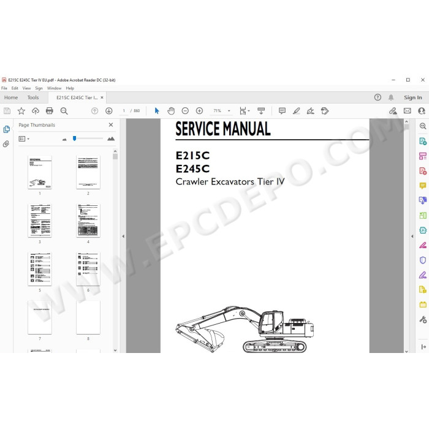This screenshot has height=429, width=429.
Task: Open the zoom level dropdown
Action: [x=229, y=111]
